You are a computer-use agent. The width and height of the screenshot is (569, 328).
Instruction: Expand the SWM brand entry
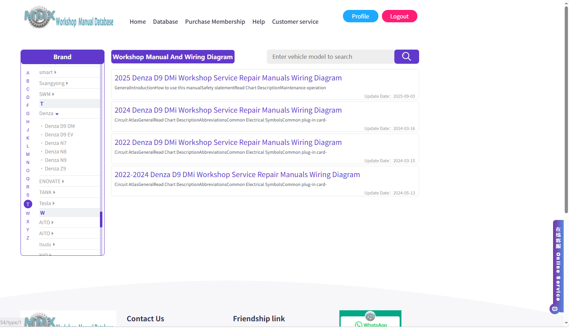(x=47, y=94)
